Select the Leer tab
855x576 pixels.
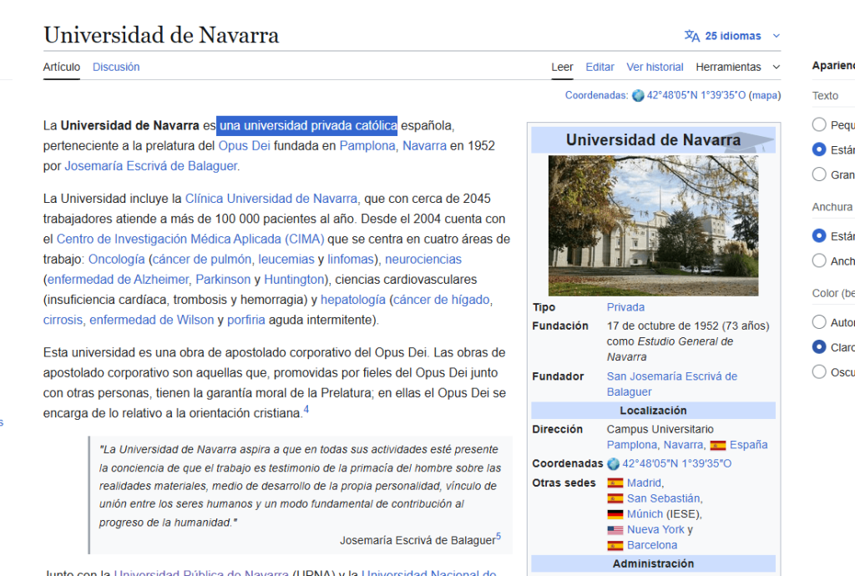[562, 67]
